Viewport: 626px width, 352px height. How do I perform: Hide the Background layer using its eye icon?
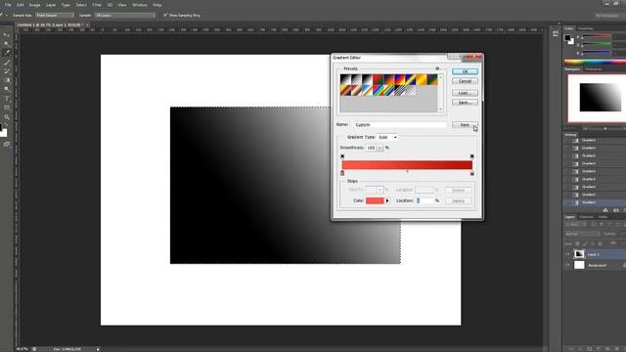pos(567,265)
